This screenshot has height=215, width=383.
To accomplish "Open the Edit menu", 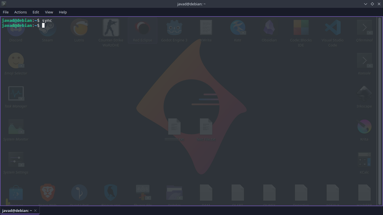I will tap(36, 12).
